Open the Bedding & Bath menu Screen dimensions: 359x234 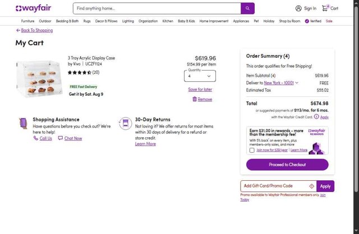(67, 21)
